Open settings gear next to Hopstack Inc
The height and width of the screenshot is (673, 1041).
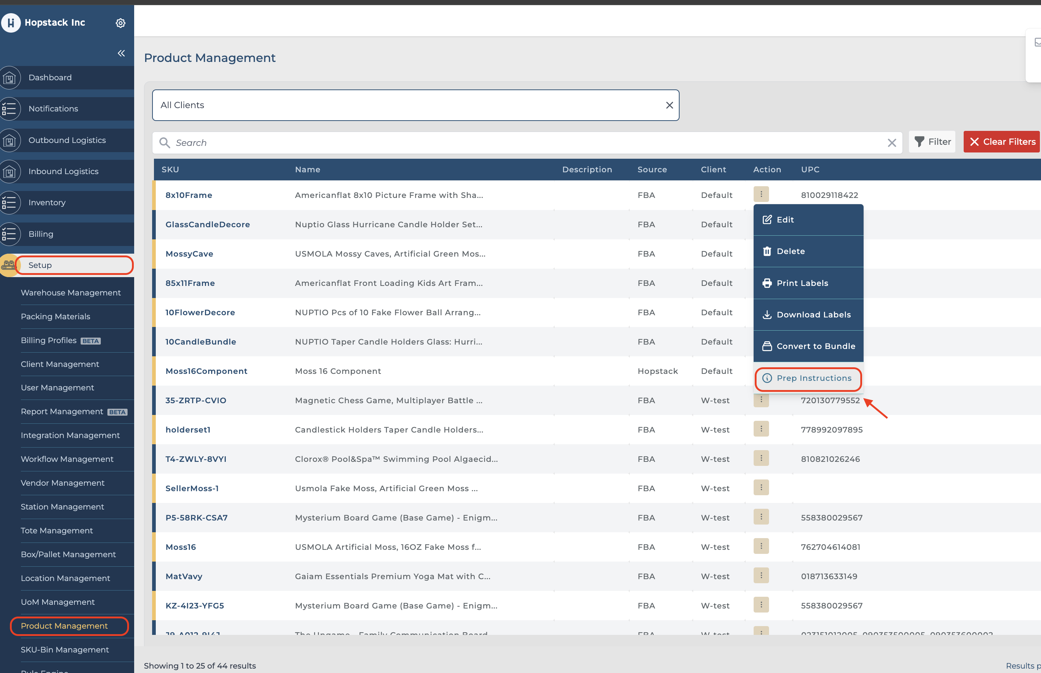pos(120,23)
